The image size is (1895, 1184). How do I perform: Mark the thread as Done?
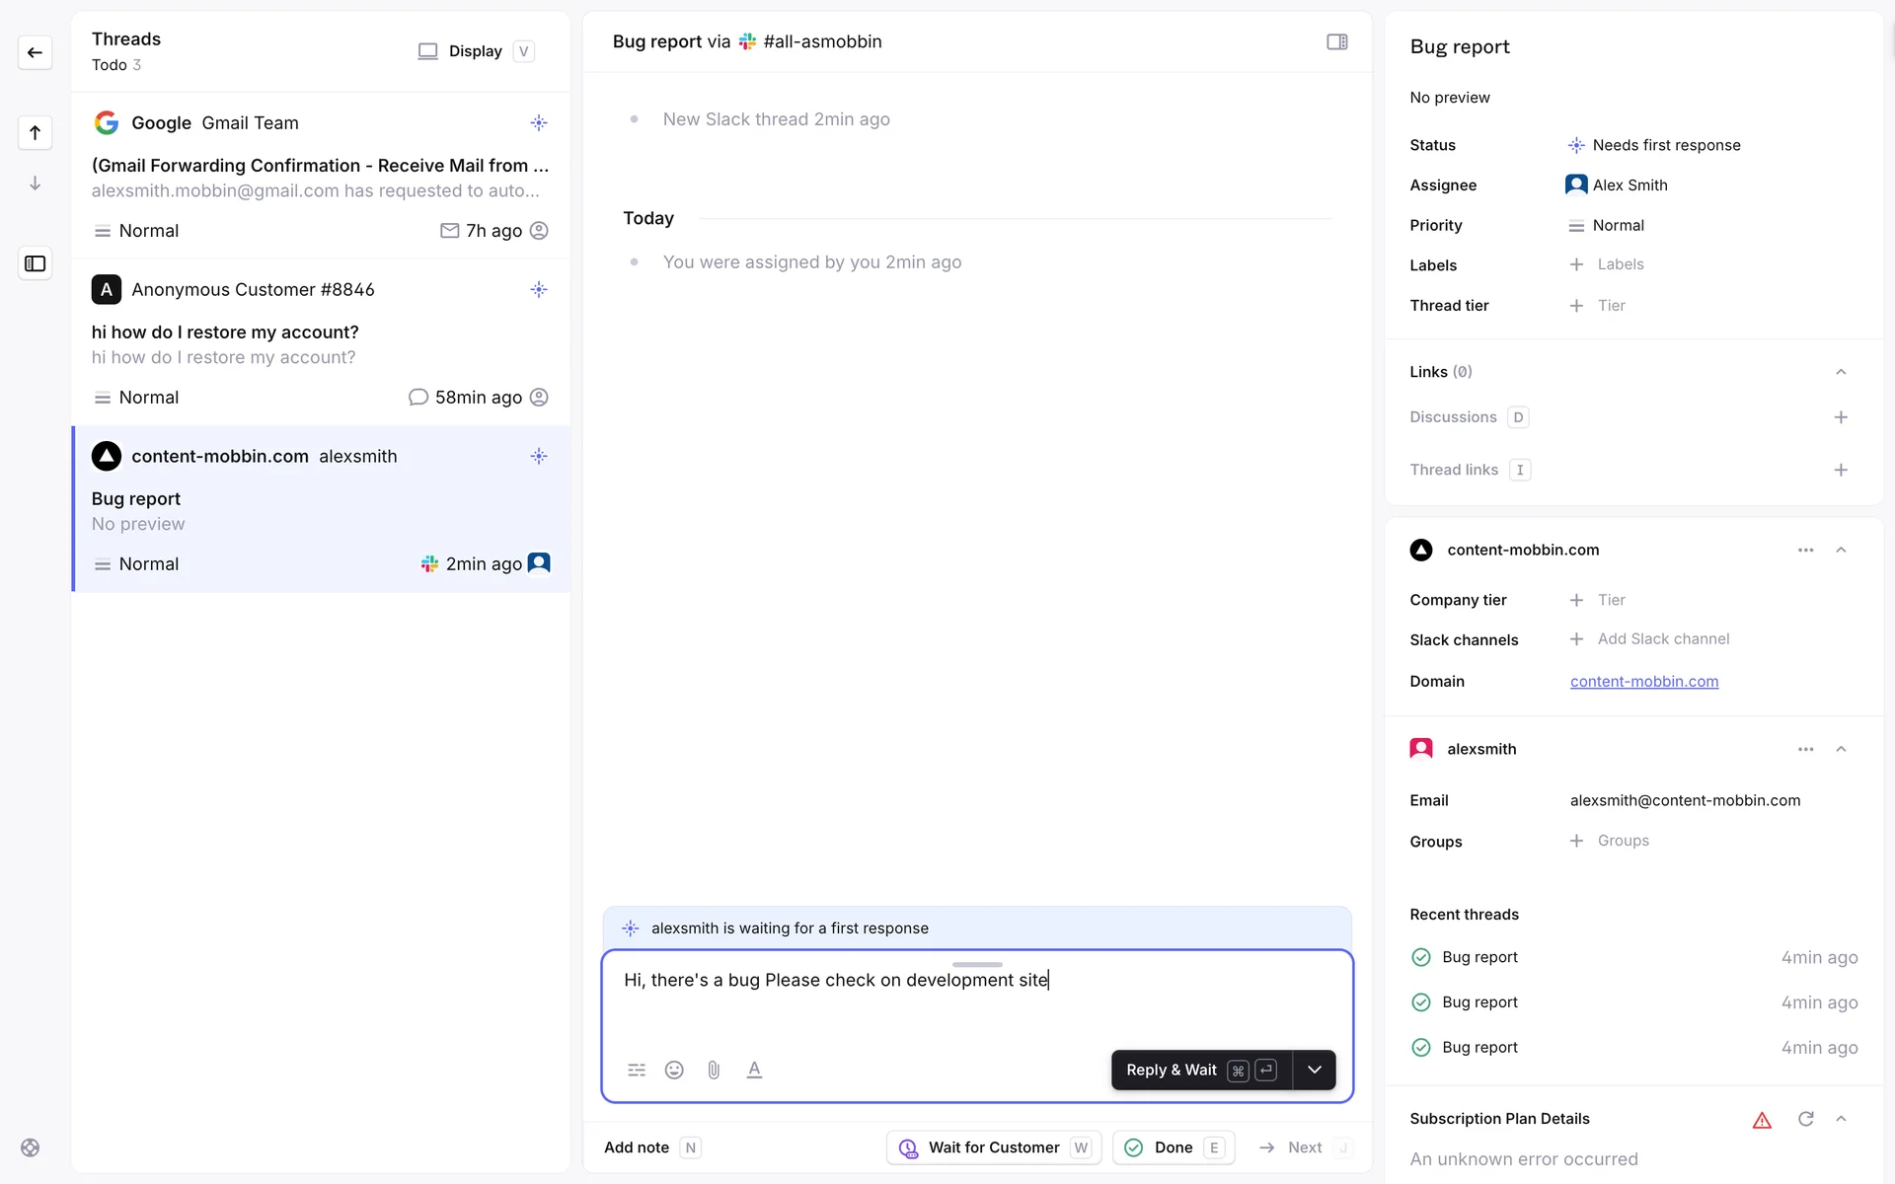point(1173,1147)
